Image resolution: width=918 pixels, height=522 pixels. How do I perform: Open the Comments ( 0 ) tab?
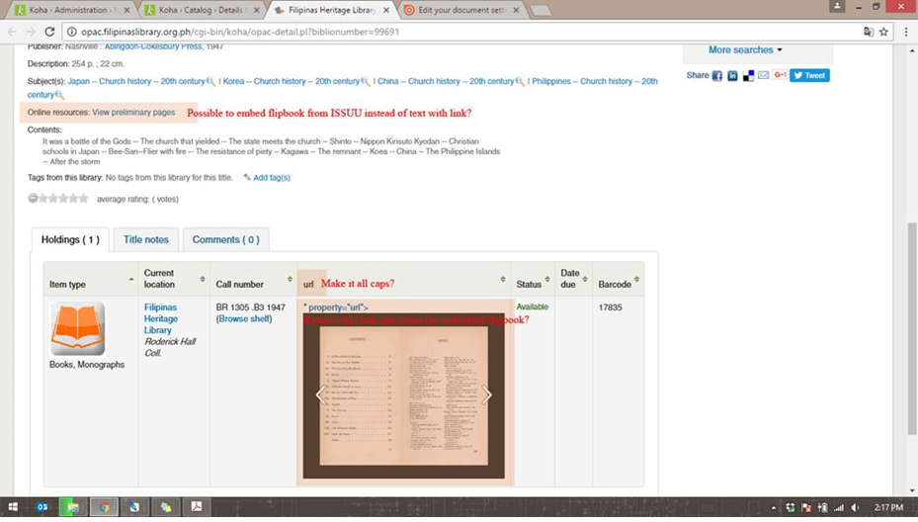coord(225,239)
